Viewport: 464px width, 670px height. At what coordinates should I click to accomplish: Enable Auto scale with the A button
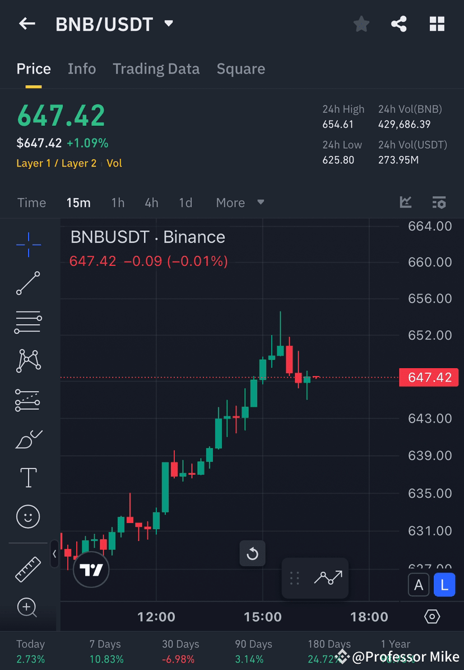point(419,585)
